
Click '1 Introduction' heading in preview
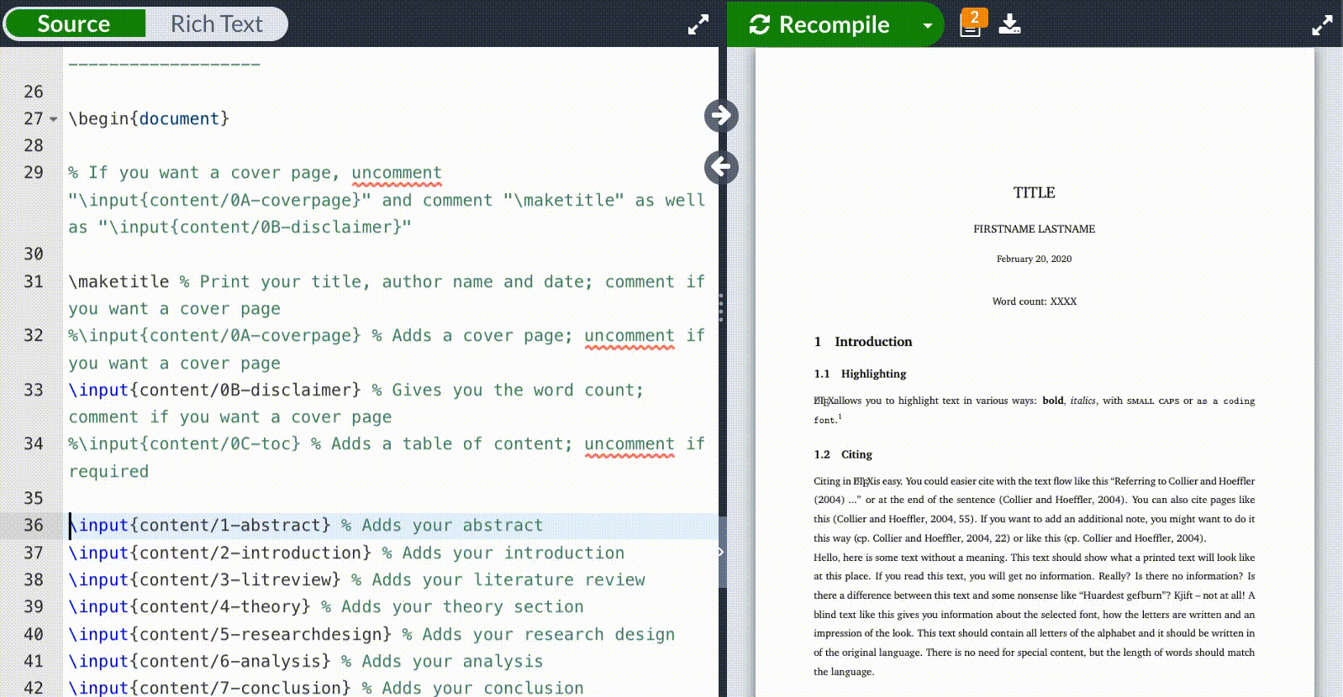(x=862, y=341)
